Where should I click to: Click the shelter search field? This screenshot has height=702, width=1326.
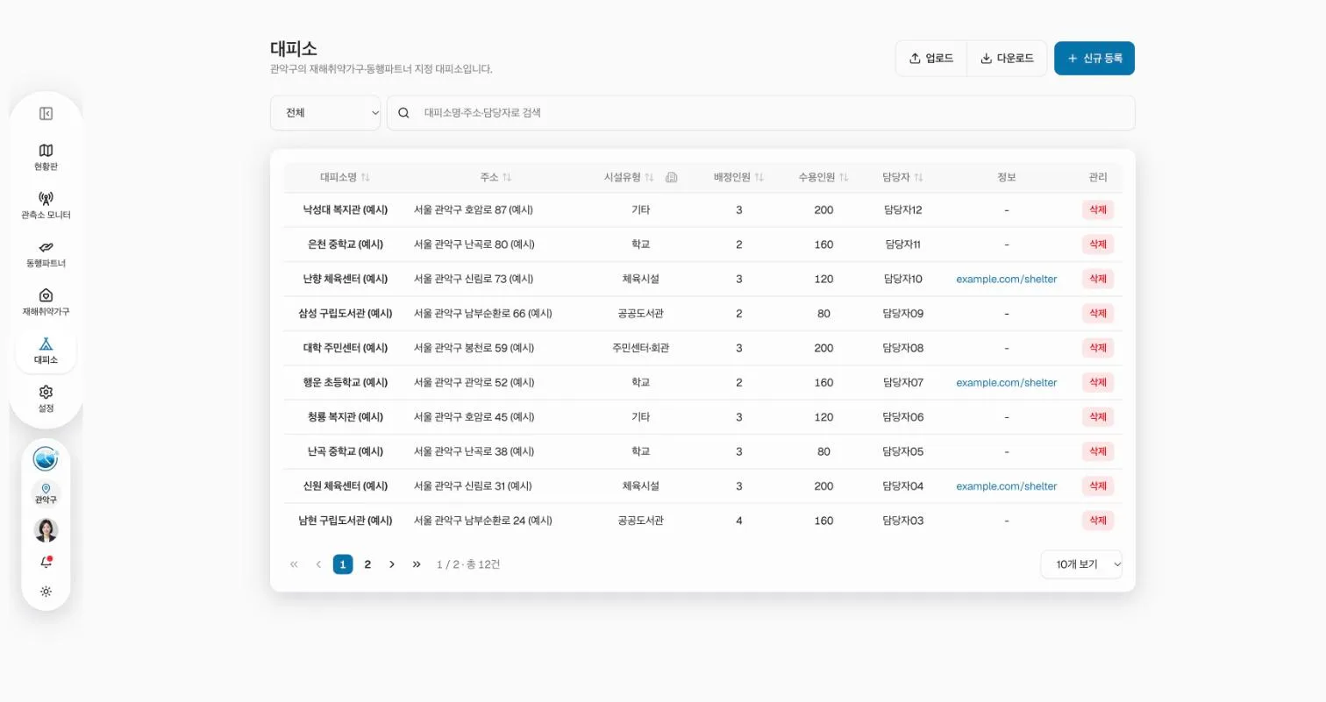761,113
